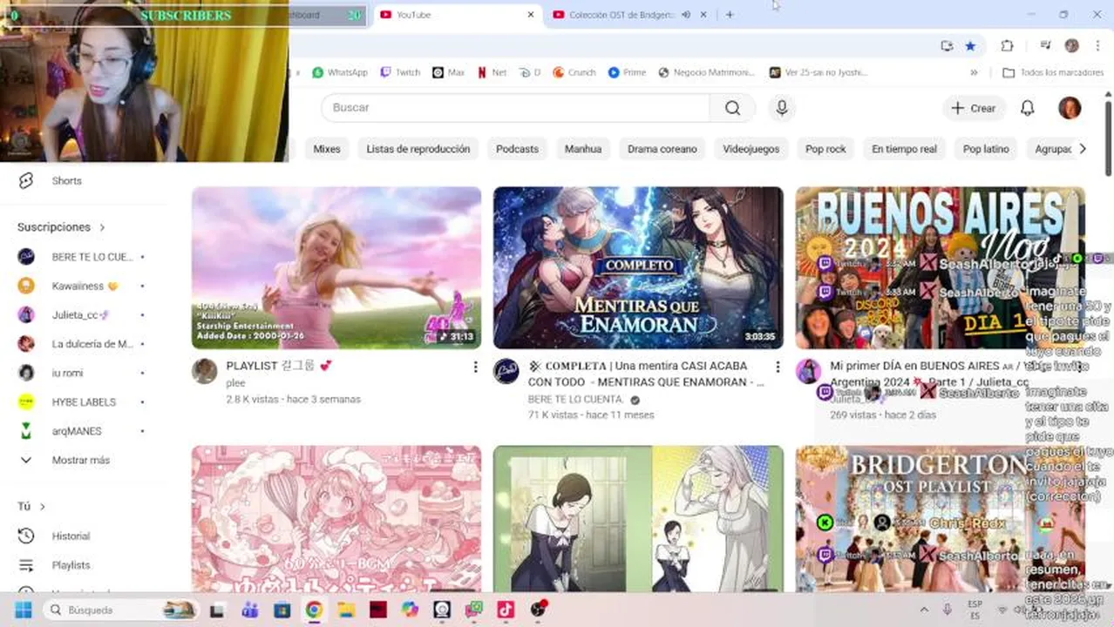Expand the Tú section arrow

pyautogui.click(x=42, y=507)
